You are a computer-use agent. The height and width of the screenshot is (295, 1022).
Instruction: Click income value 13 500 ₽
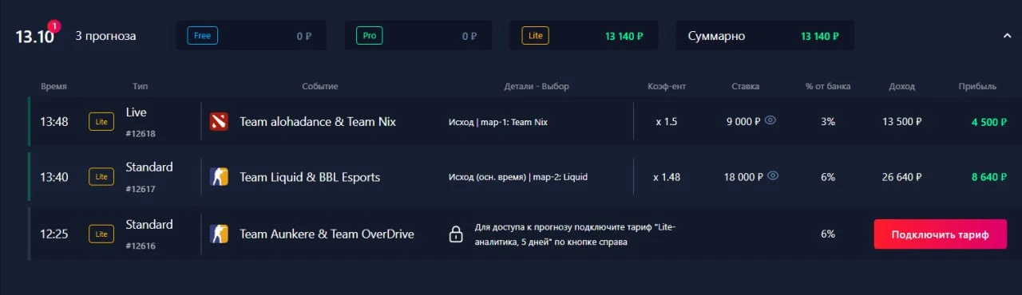[x=902, y=122]
